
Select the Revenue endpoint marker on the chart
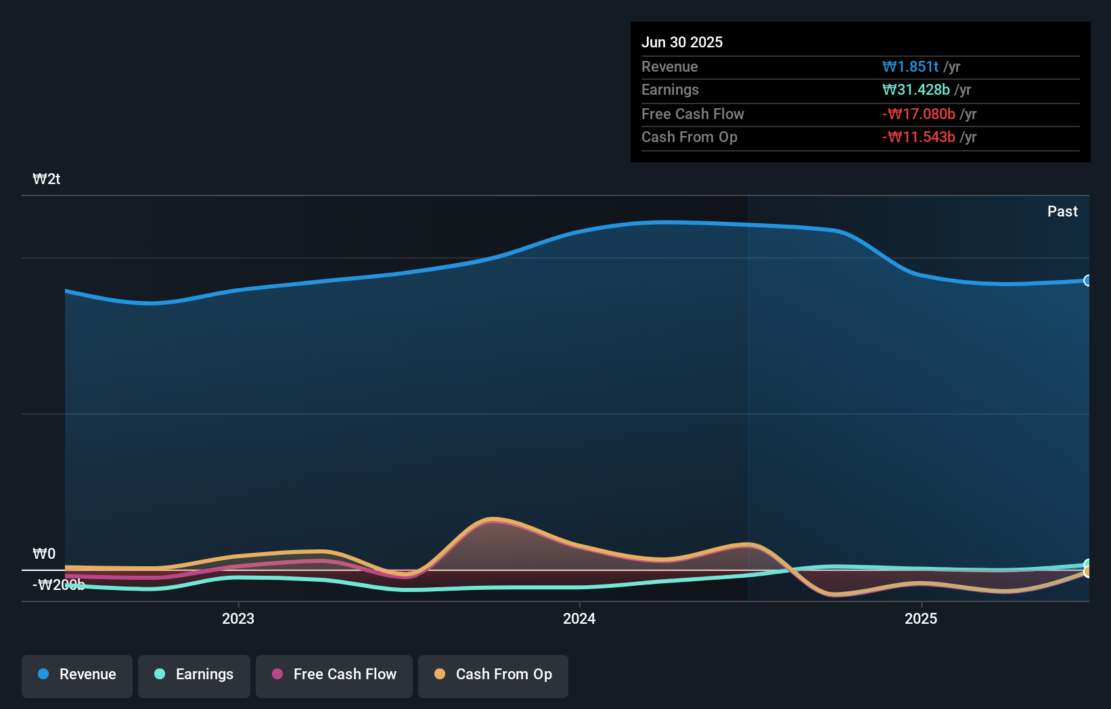1087,280
